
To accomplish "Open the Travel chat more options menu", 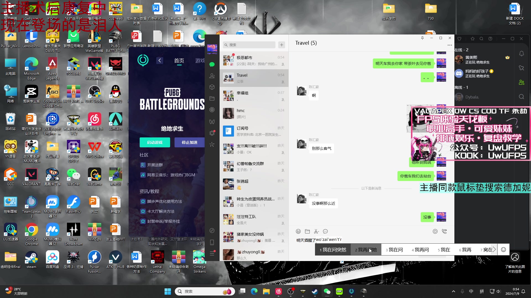I will click(x=450, y=45).
